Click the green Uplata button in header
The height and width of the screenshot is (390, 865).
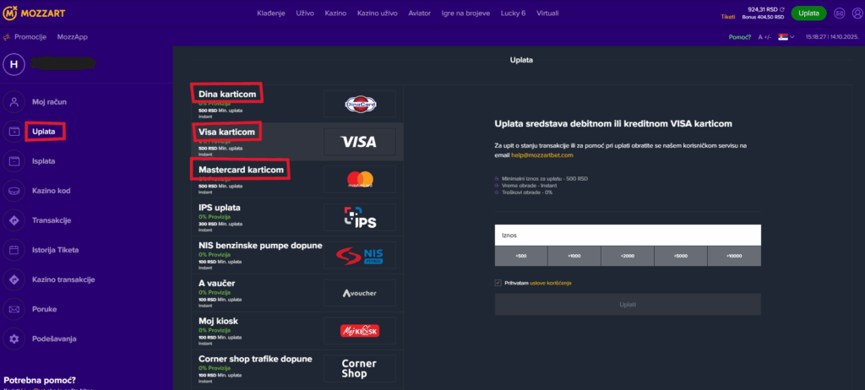tap(808, 14)
